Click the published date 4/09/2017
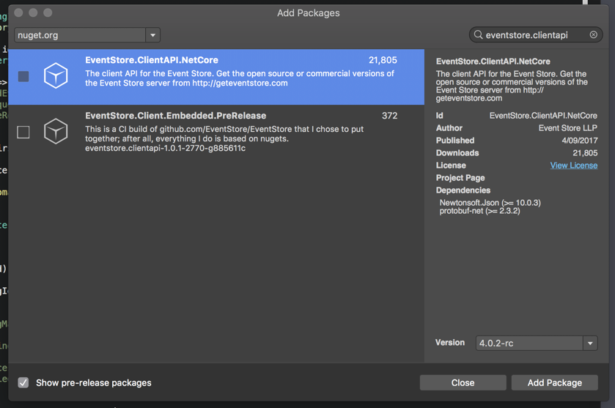This screenshot has width=615, height=408. (580, 141)
